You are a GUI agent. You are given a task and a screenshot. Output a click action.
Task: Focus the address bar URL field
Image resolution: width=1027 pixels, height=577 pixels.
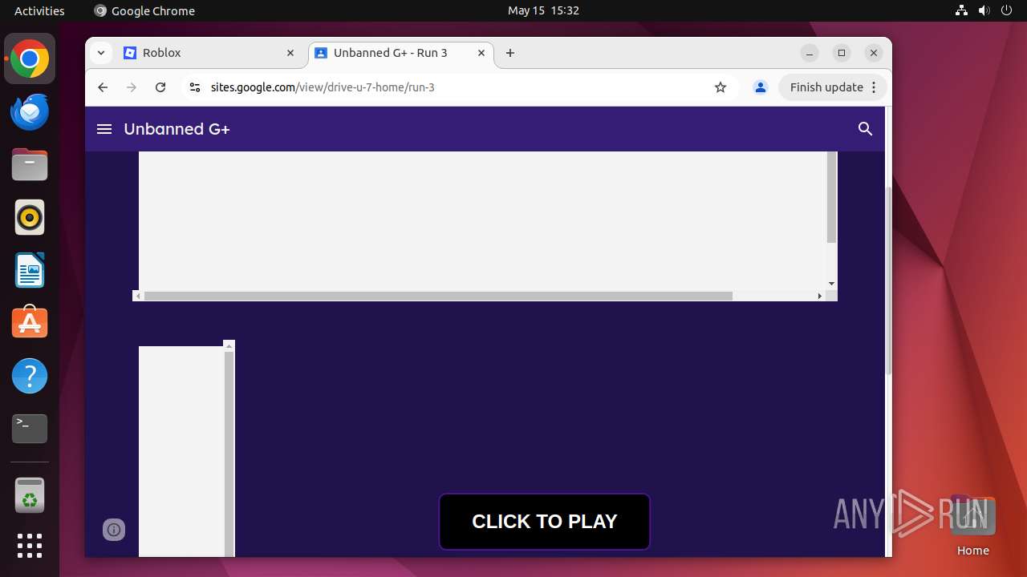[x=457, y=87]
